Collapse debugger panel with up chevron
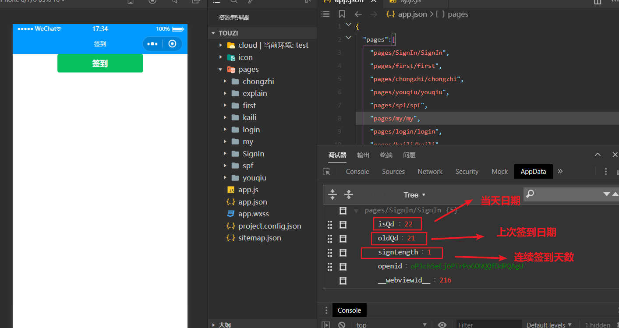The width and height of the screenshot is (619, 328). click(x=598, y=155)
